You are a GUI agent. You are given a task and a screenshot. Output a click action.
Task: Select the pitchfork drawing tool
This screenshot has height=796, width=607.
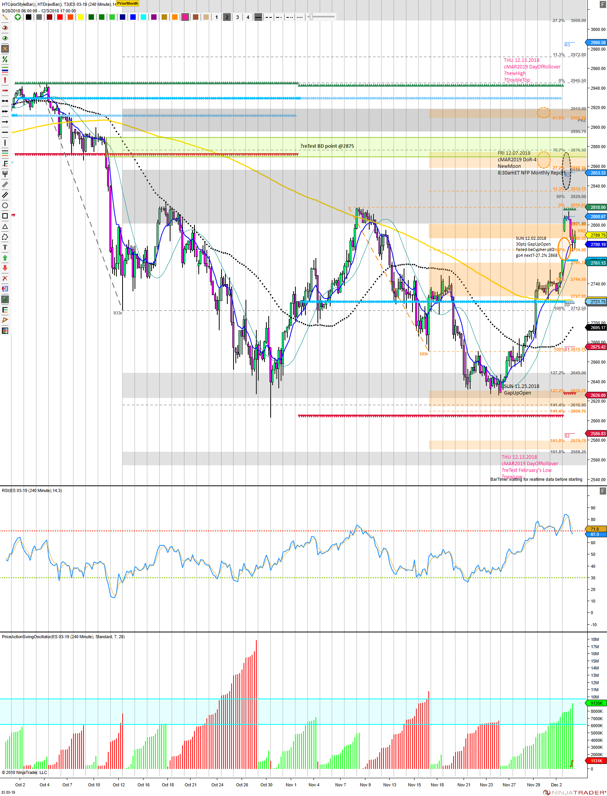click(x=5, y=174)
